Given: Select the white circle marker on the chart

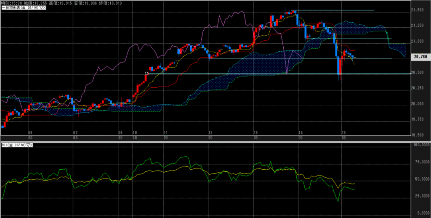Looking at the screenshot, I should 146,74.
